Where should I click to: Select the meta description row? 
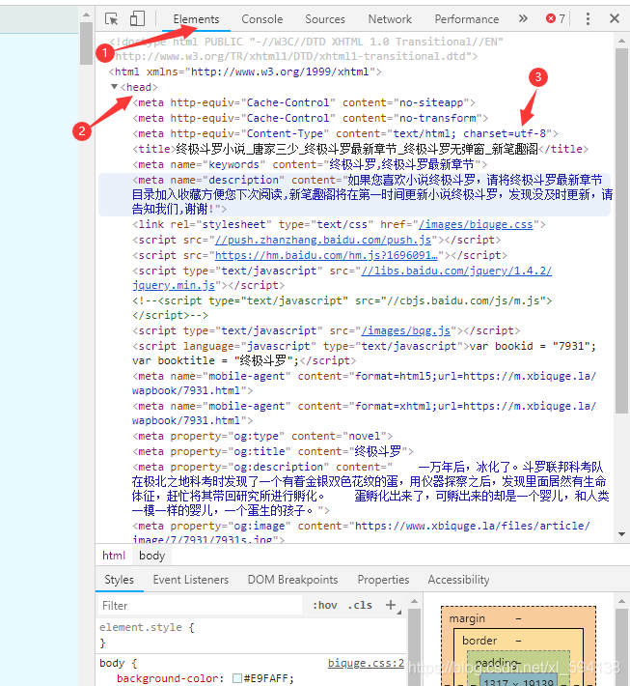point(354,194)
